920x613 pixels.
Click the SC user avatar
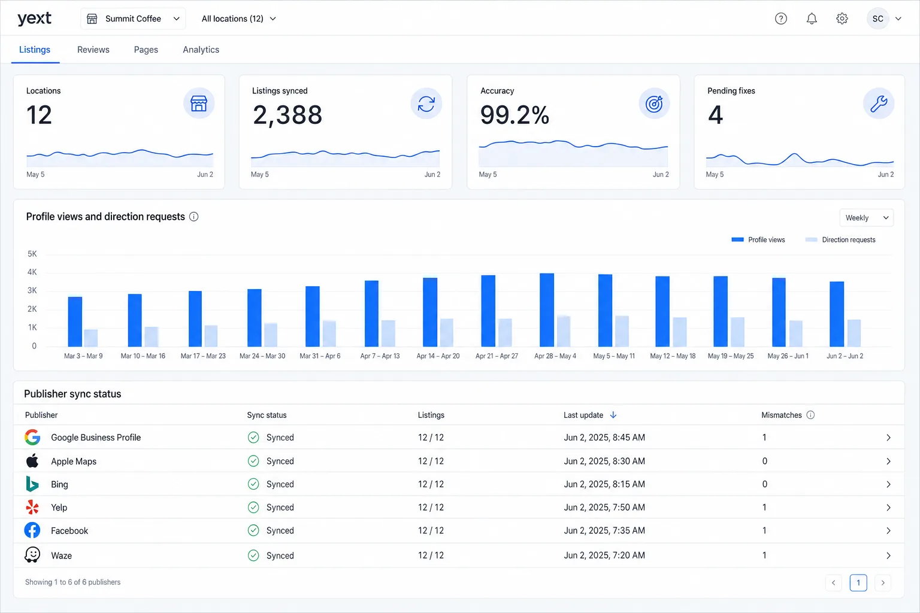point(878,19)
